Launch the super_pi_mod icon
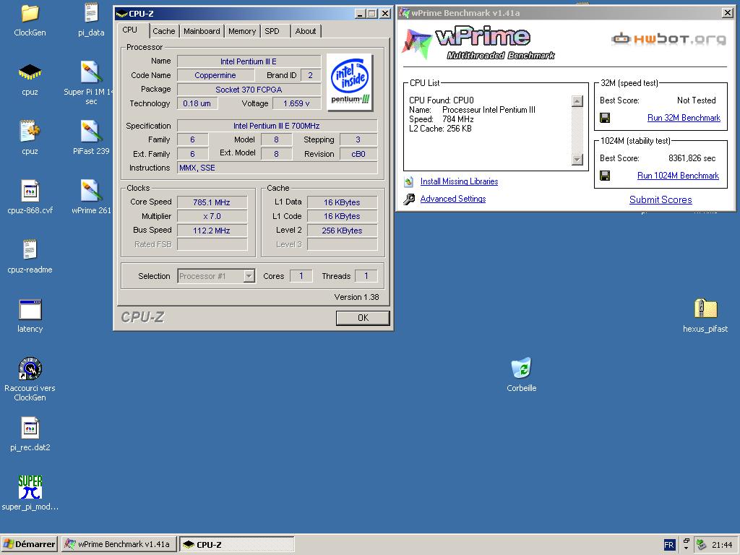740x555 pixels. [x=30, y=487]
